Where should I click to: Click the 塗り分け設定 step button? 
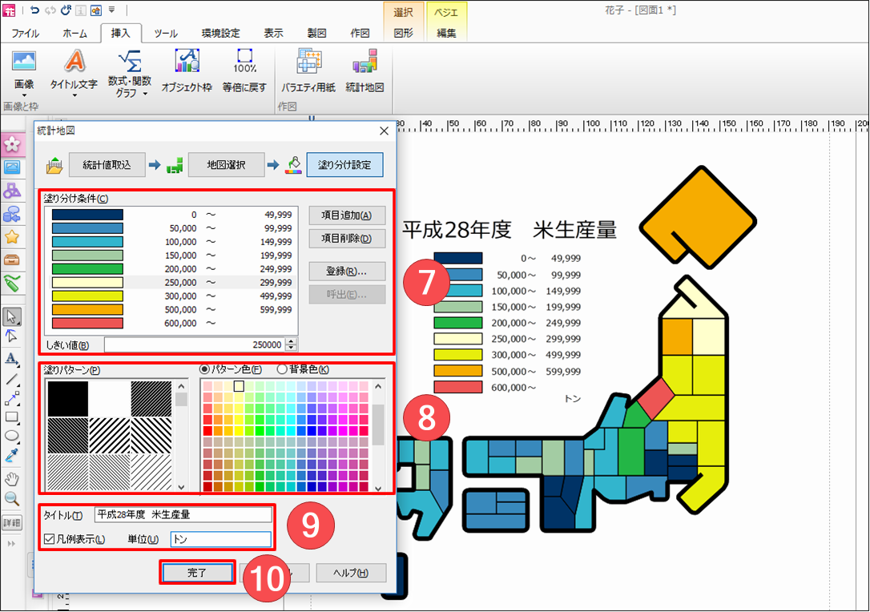coord(344,165)
